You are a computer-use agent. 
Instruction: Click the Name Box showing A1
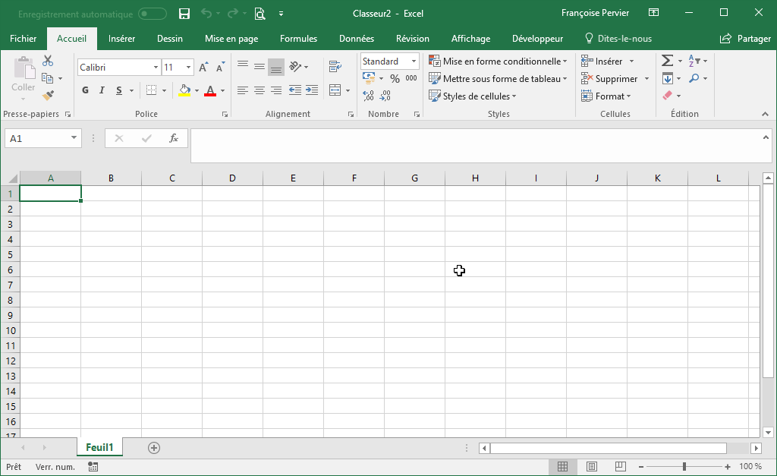36,138
